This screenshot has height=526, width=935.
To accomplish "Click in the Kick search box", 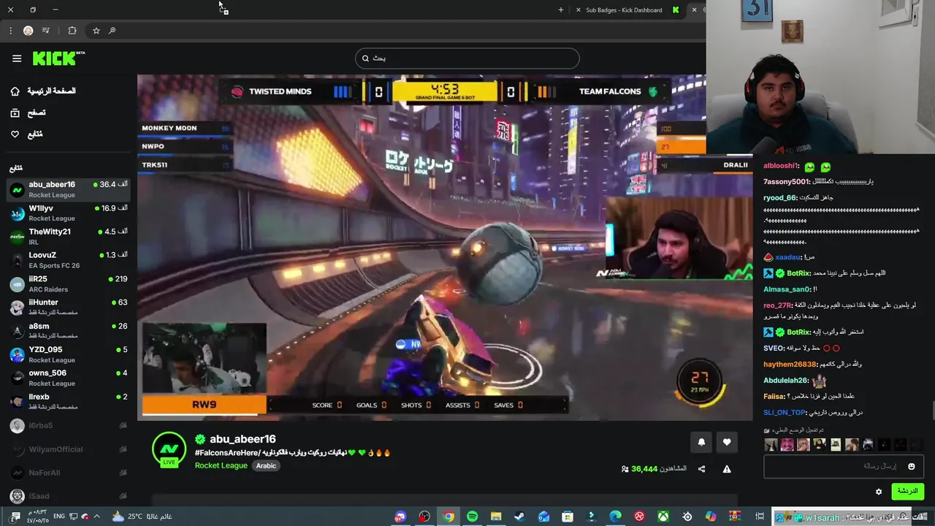I will 467,58.
